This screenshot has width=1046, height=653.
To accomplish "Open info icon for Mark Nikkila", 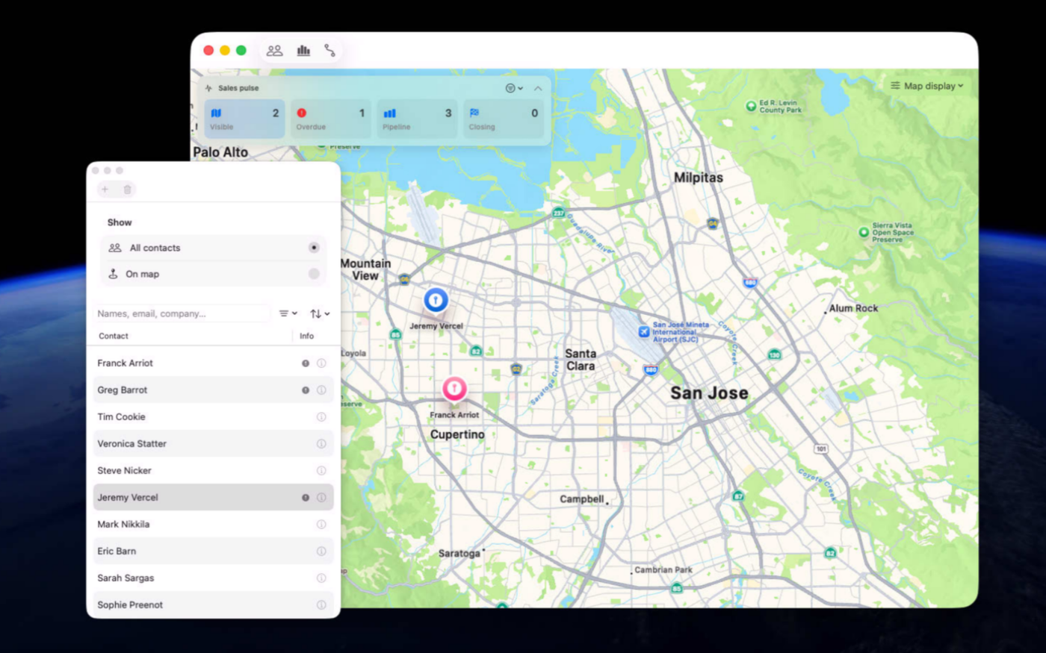I will pyautogui.click(x=321, y=525).
